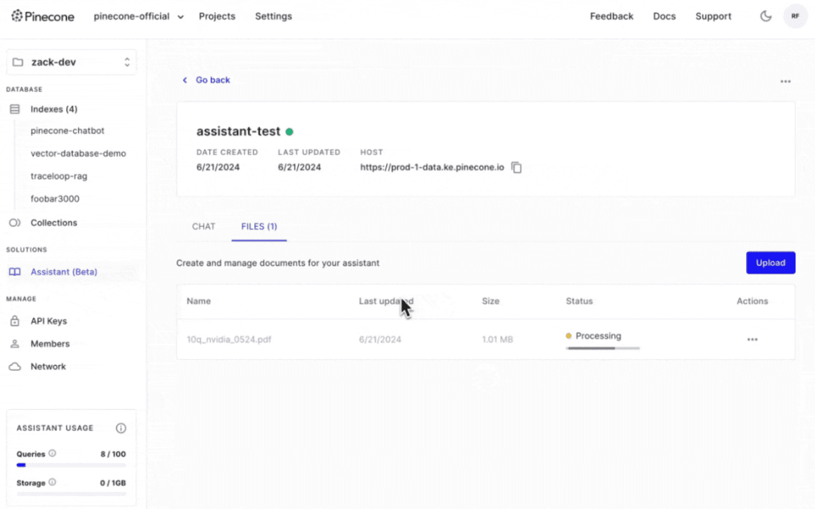
Task: Open the assistant options ellipsis menu
Action: (785, 81)
